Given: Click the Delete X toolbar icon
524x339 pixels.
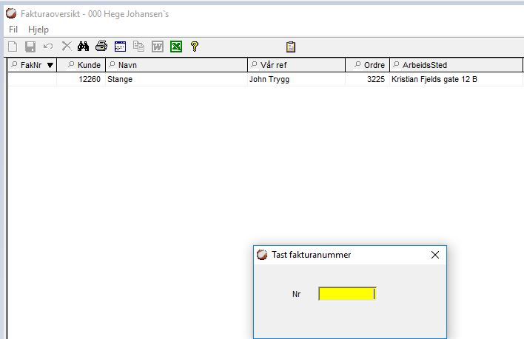Looking at the screenshot, I should [x=67, y=46].
